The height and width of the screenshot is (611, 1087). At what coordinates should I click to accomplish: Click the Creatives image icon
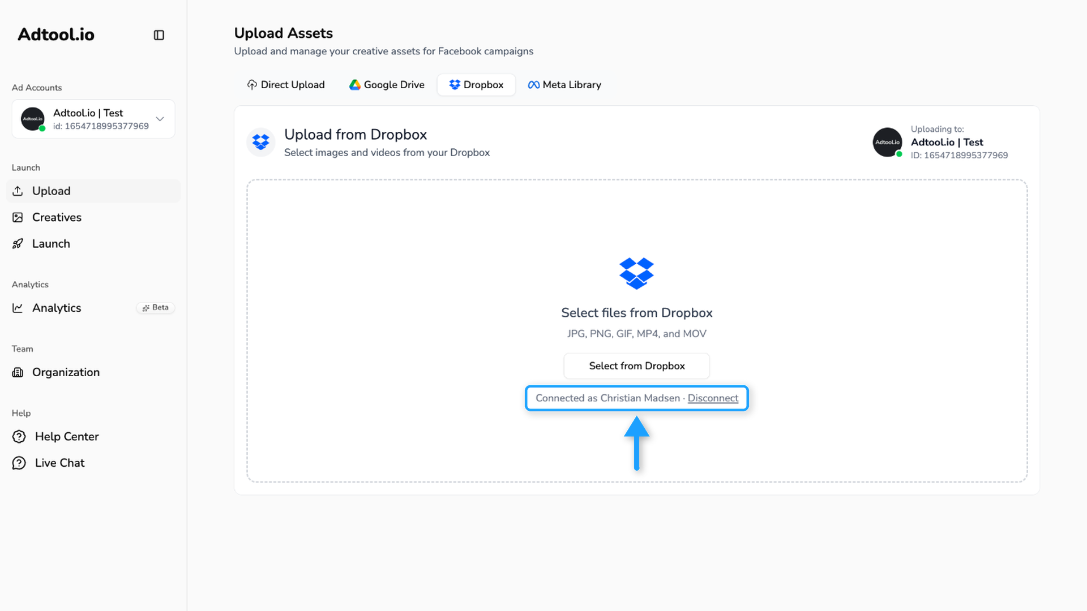pos(18,217)
